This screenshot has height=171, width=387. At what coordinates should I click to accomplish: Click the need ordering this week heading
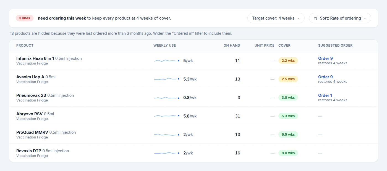coord(62,18)
